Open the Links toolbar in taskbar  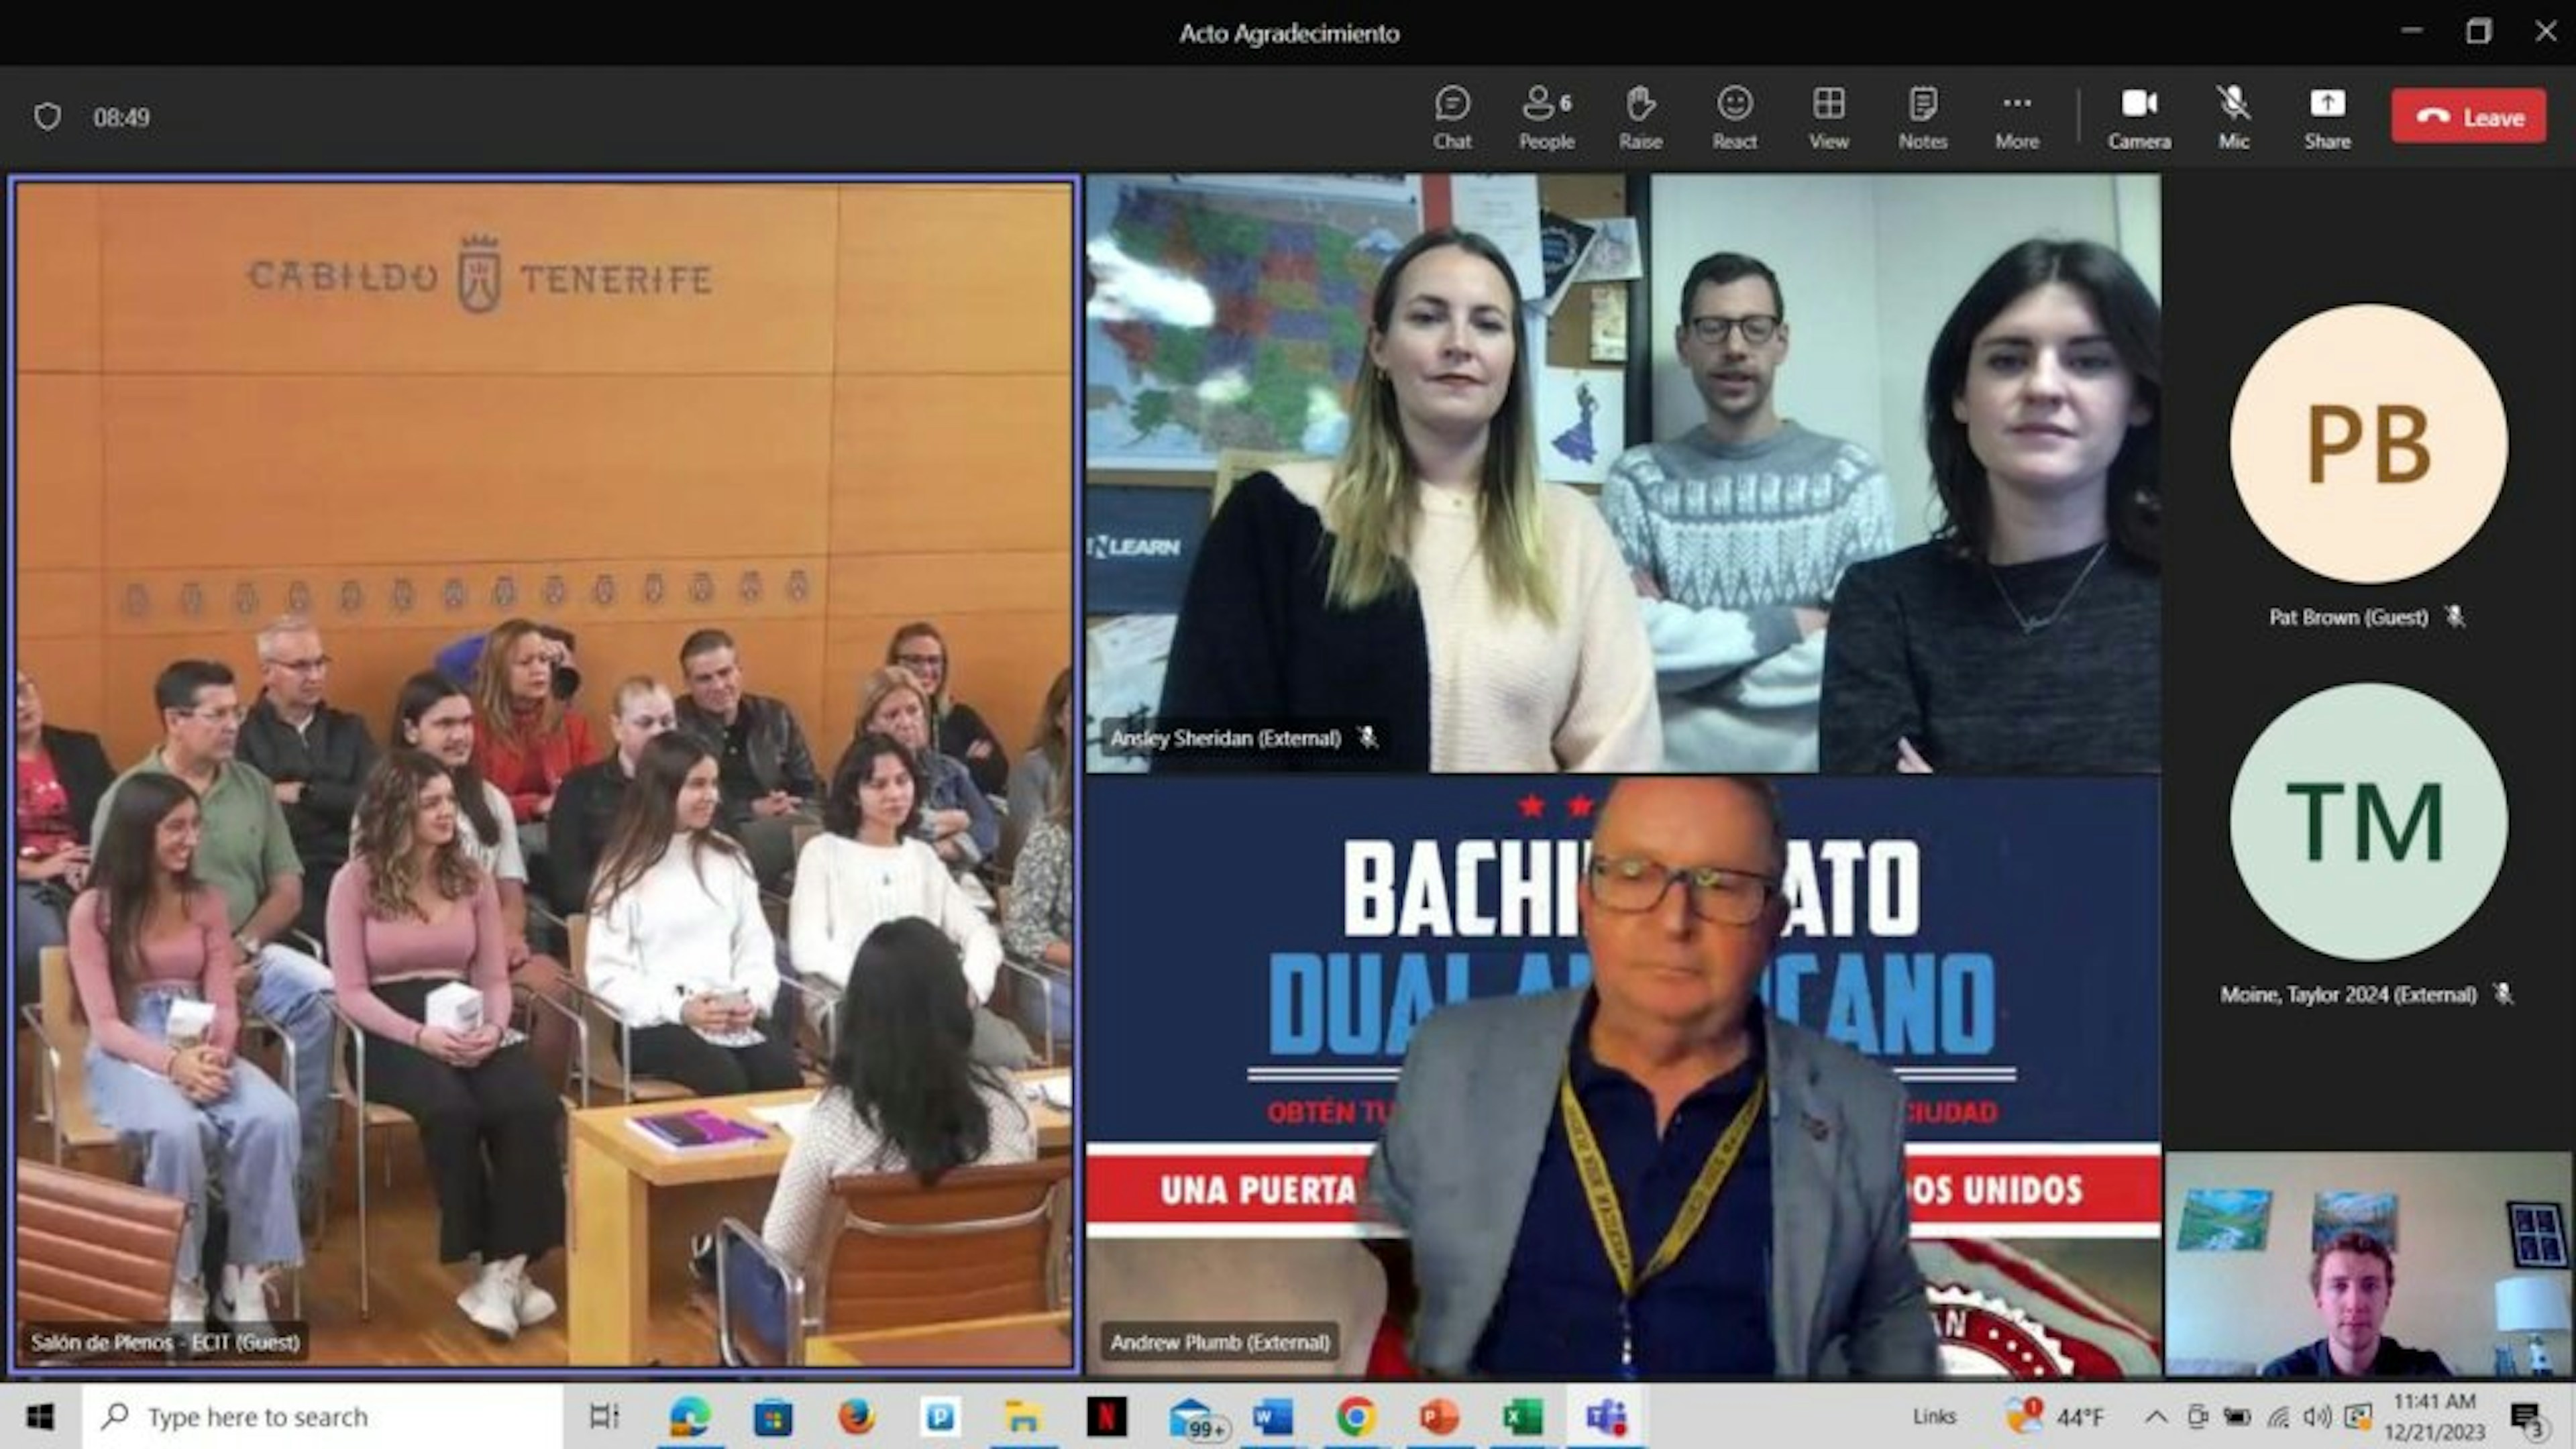[x=1934, y=1416]
